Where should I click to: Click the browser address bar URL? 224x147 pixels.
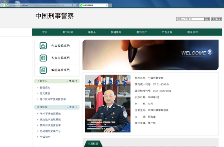pos(37,5)
